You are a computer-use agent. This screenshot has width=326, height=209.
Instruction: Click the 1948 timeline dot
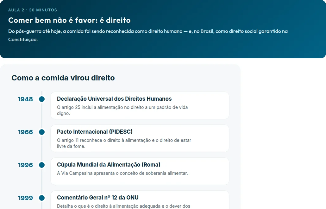tap(42, 99)
